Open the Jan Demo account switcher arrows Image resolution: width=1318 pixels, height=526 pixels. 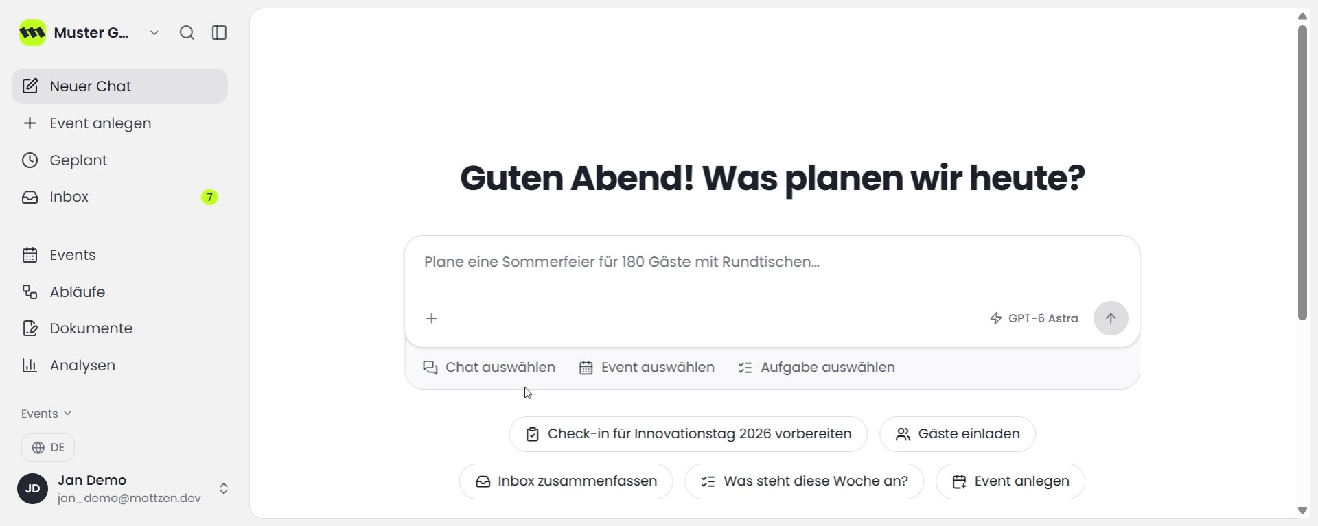(224, 489)
